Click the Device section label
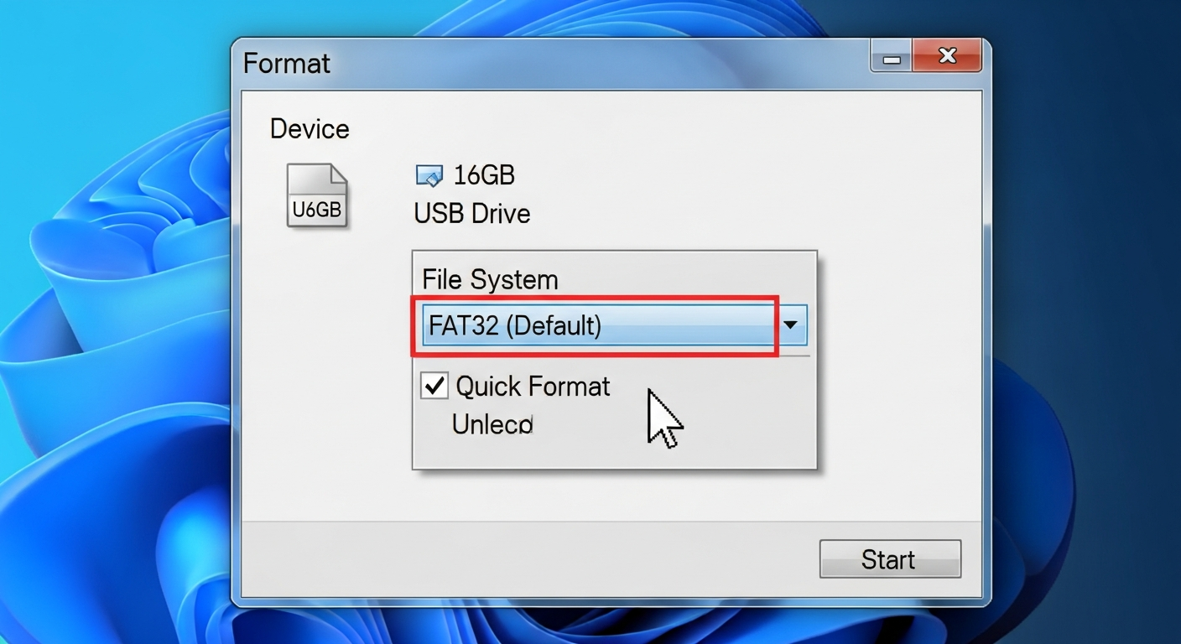This screenshot has height=644, width=1181. (x=309, y=128)
